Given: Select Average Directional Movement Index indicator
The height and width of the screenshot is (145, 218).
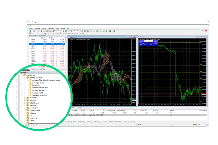Looking at the screenshot, I should [46, 80].
